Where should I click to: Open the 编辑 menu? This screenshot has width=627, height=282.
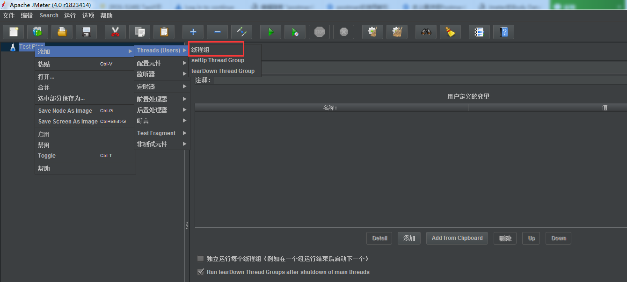pyautogui.click(x=27, y=15)
